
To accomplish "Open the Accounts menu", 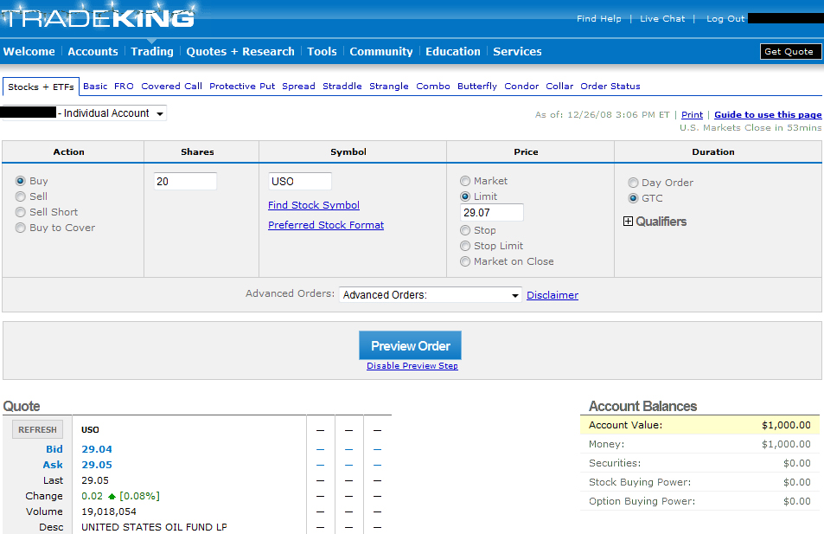I will click(x=93, y=52).
